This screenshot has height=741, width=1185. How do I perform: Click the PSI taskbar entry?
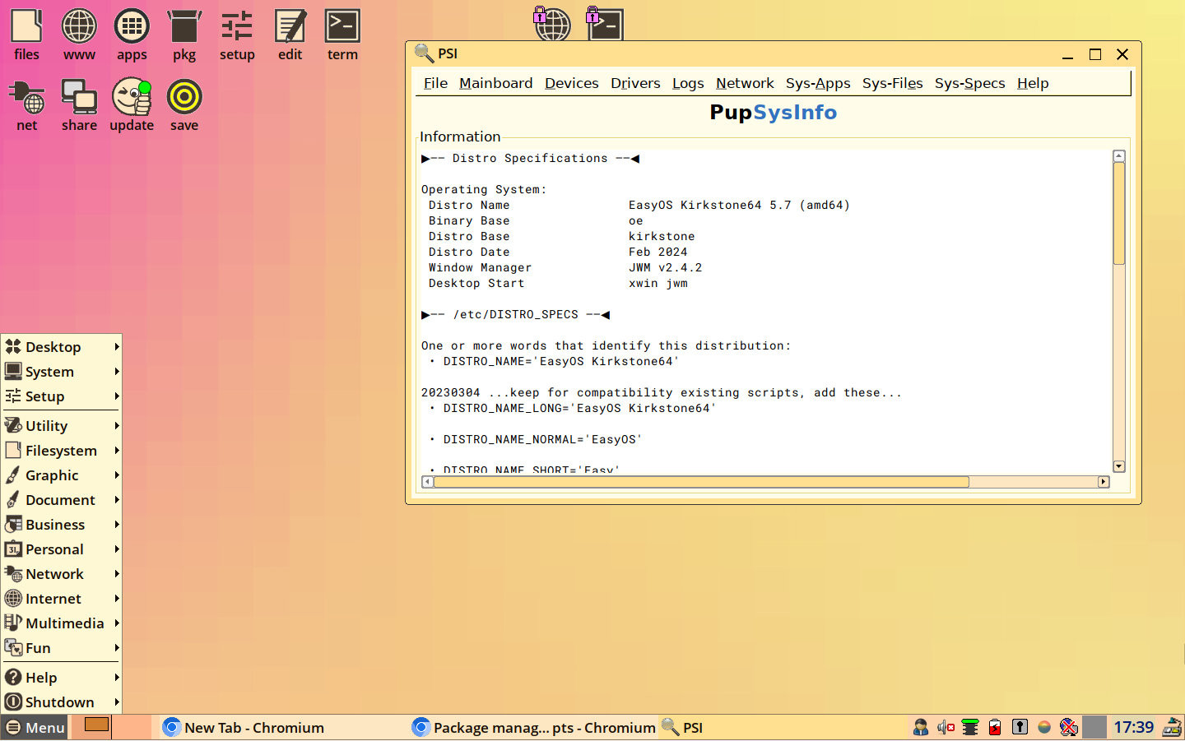[782, 728]
